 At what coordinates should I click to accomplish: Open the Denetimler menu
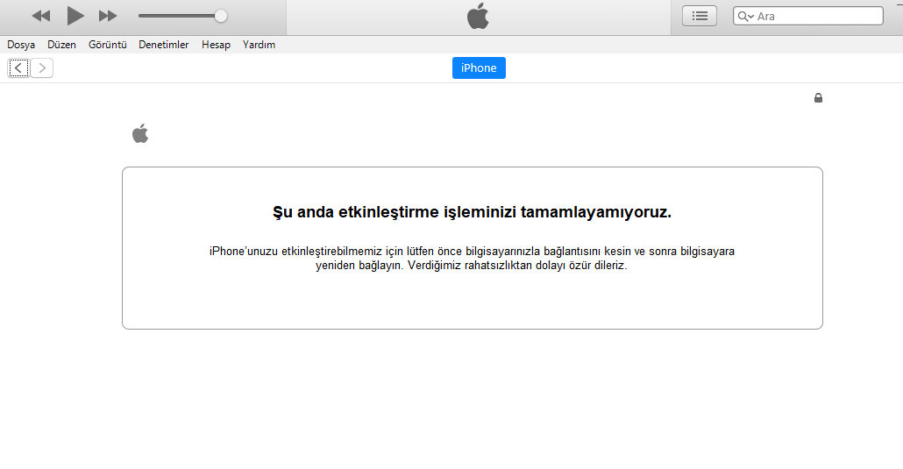pyautogui.click(x=164, y=45)
